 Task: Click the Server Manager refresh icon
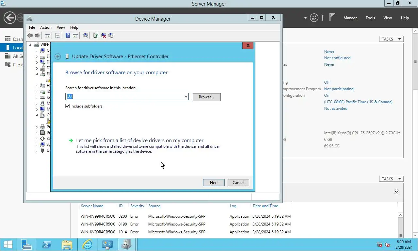click(314, 18)
